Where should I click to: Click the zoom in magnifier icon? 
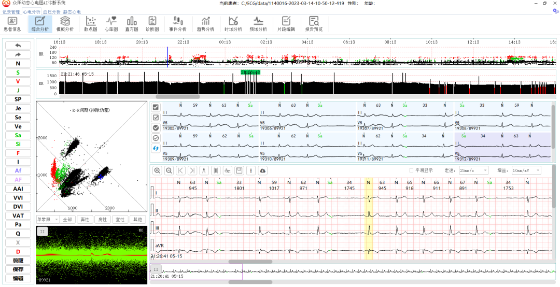pyautogui.click(x=157, y=170)
